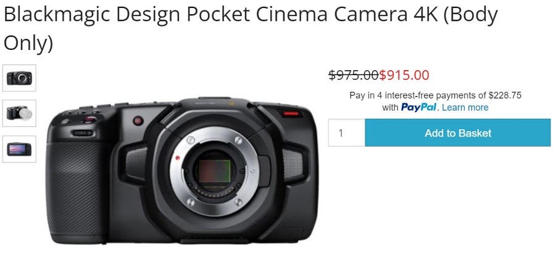Select the rear LCD screen thumbnail

(19, 149)
